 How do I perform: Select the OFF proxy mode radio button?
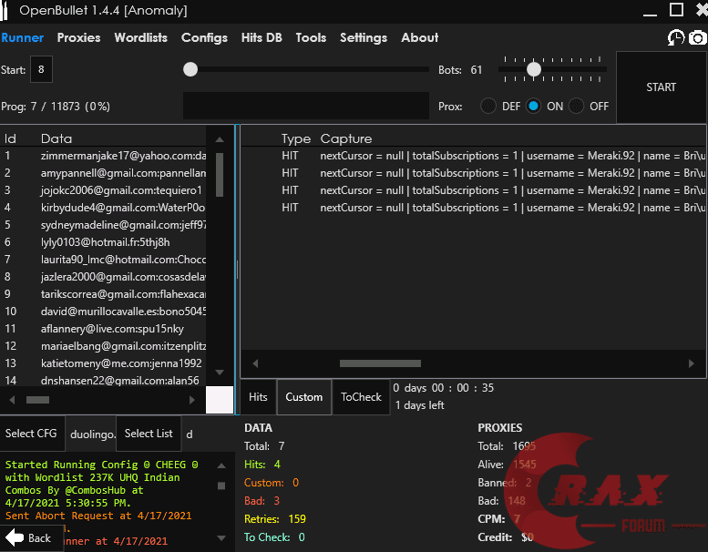(576, 106)
